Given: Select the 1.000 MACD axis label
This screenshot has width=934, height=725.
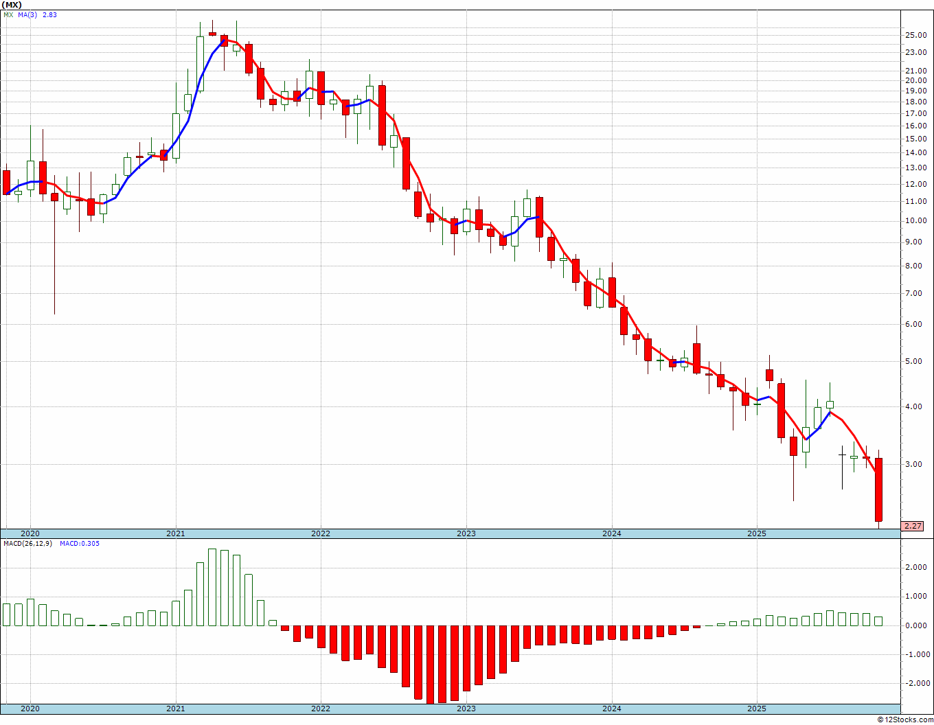Looking at the screenshot, I should tap(918, 596).
